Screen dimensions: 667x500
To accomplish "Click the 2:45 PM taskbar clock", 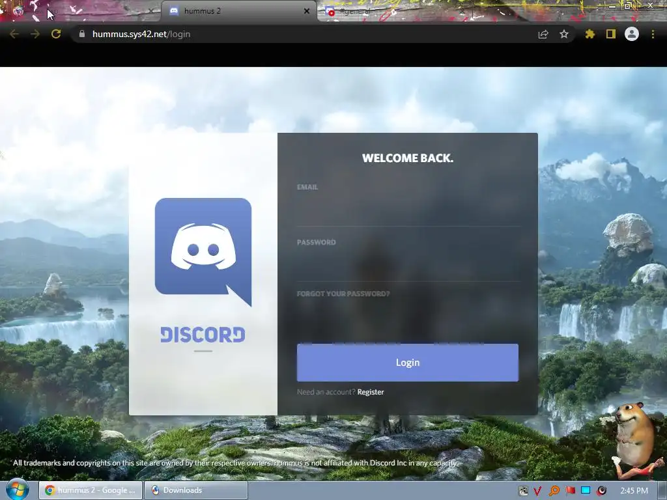I will (x=634, y=491).
